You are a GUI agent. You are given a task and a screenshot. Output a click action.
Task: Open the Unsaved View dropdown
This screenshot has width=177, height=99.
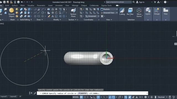coord(109,13)
